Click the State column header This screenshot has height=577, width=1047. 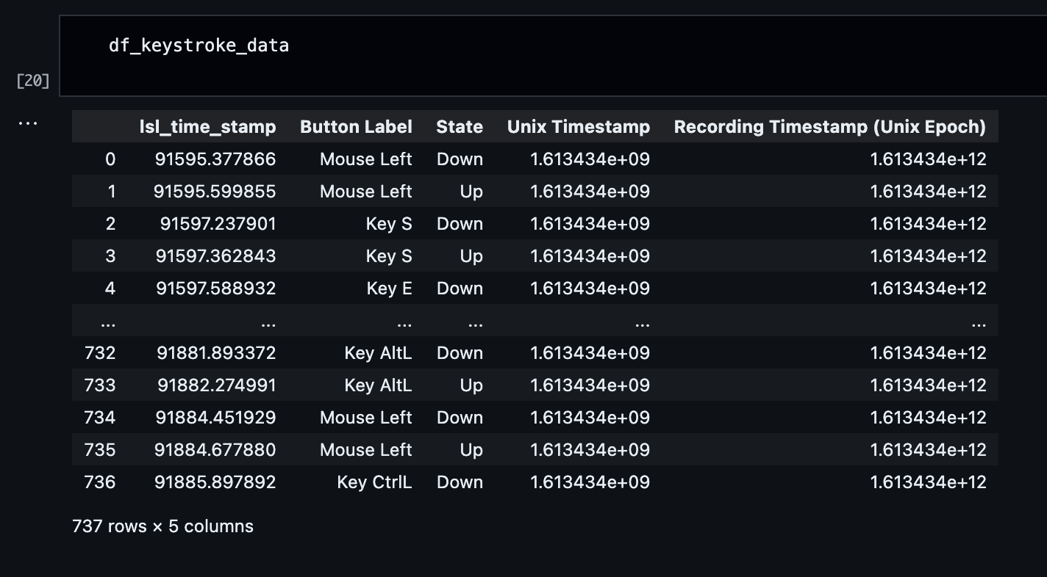point(460,127)
